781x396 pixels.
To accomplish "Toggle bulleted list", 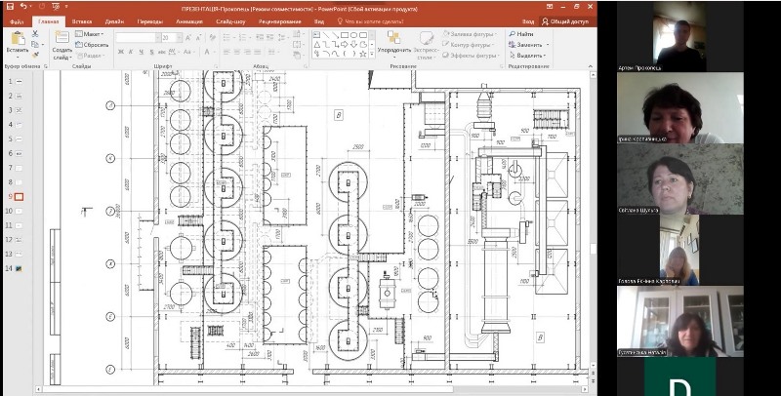I will (x=227, y=37).
